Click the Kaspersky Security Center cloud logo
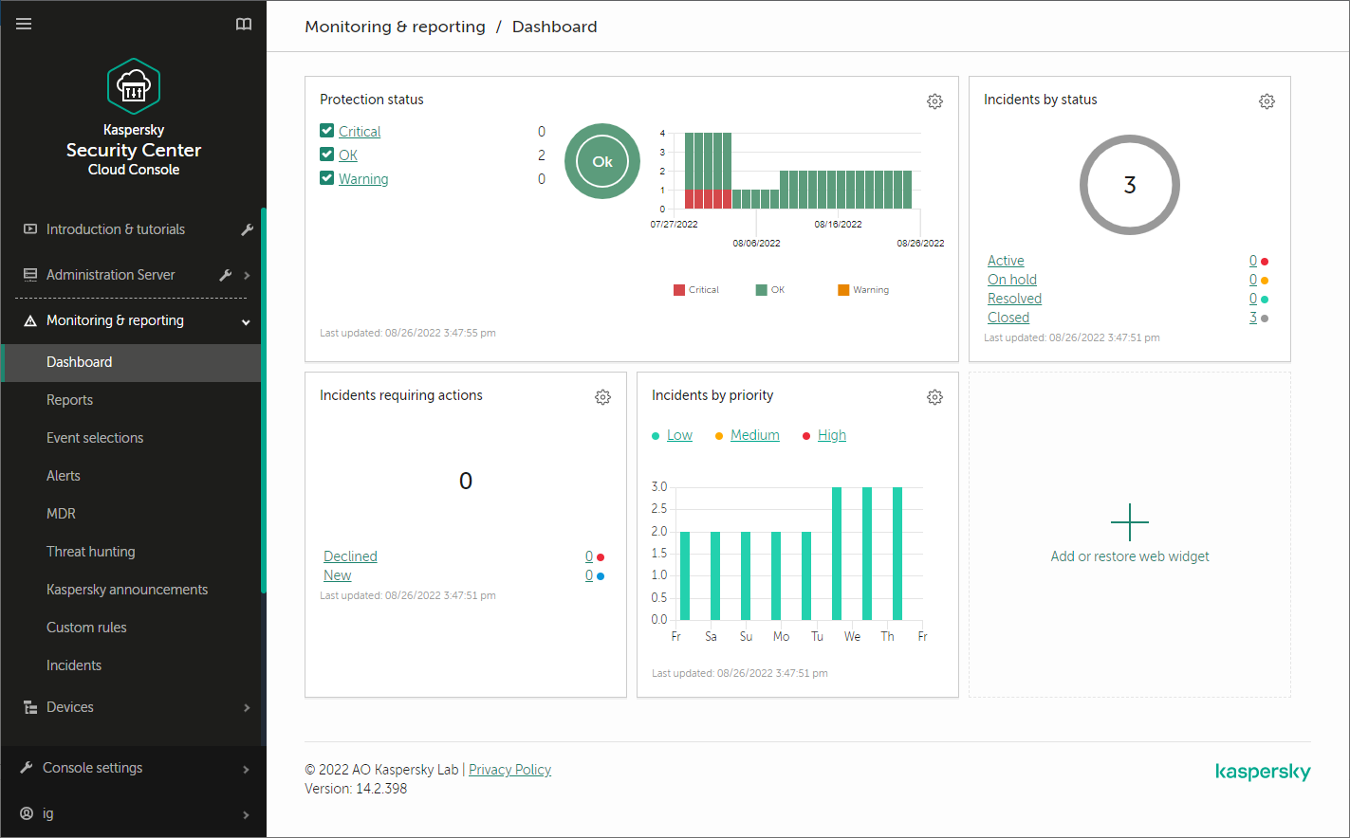This screenshot has height=838, width=1350. coord(133,85)
